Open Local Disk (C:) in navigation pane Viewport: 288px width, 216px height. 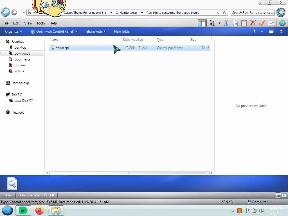coord(24,100)
